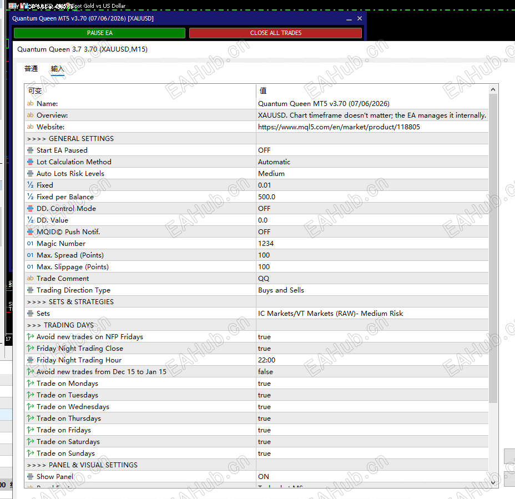
Task: Click the mql5.com website URL value
Action: (x=339, y=127)
